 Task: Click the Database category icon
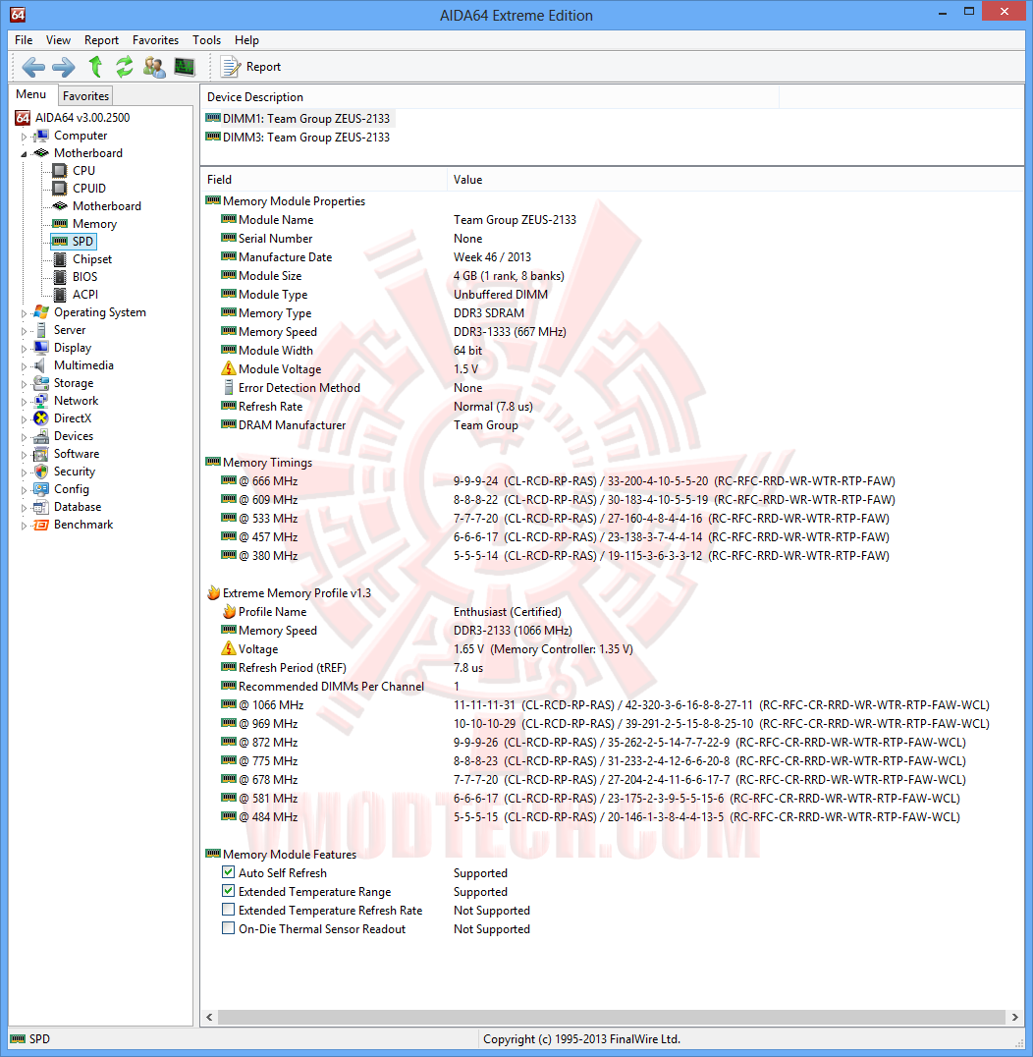(41, 507)
